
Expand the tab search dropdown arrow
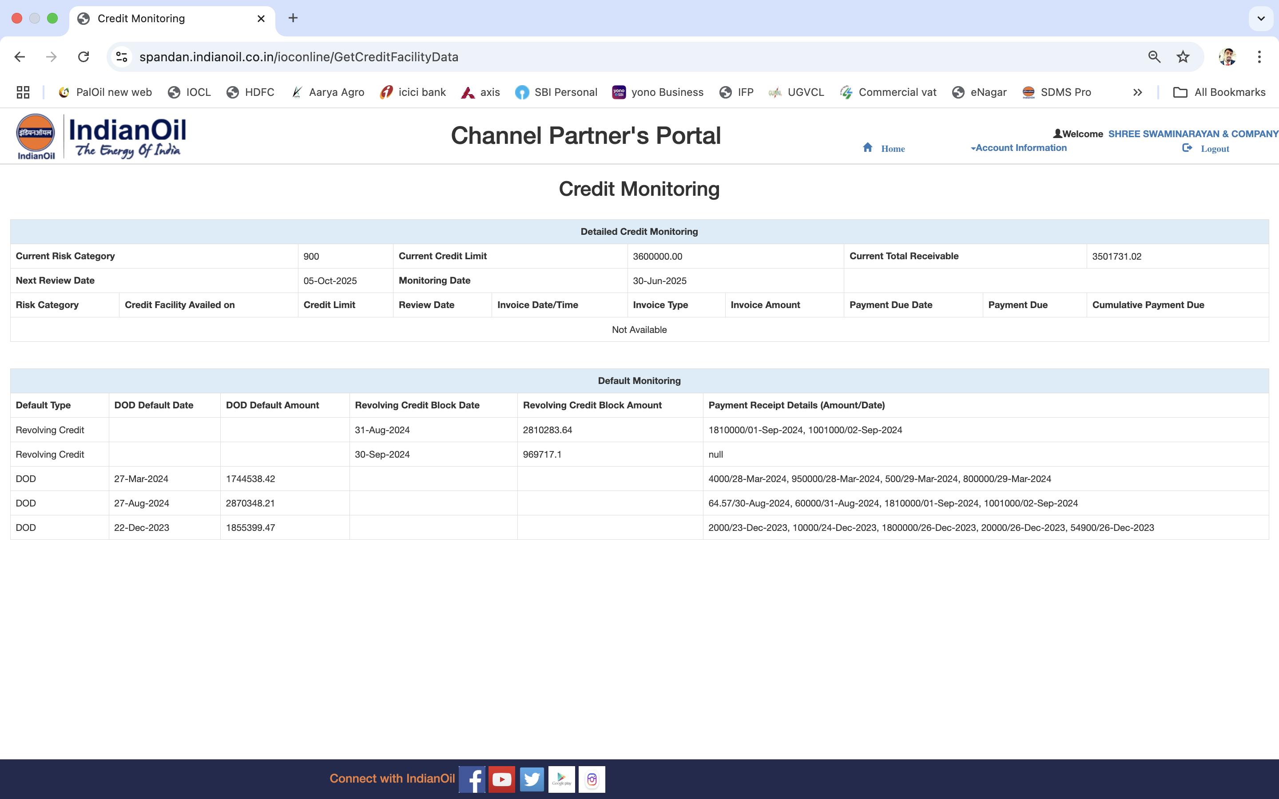pos(1260,19)
